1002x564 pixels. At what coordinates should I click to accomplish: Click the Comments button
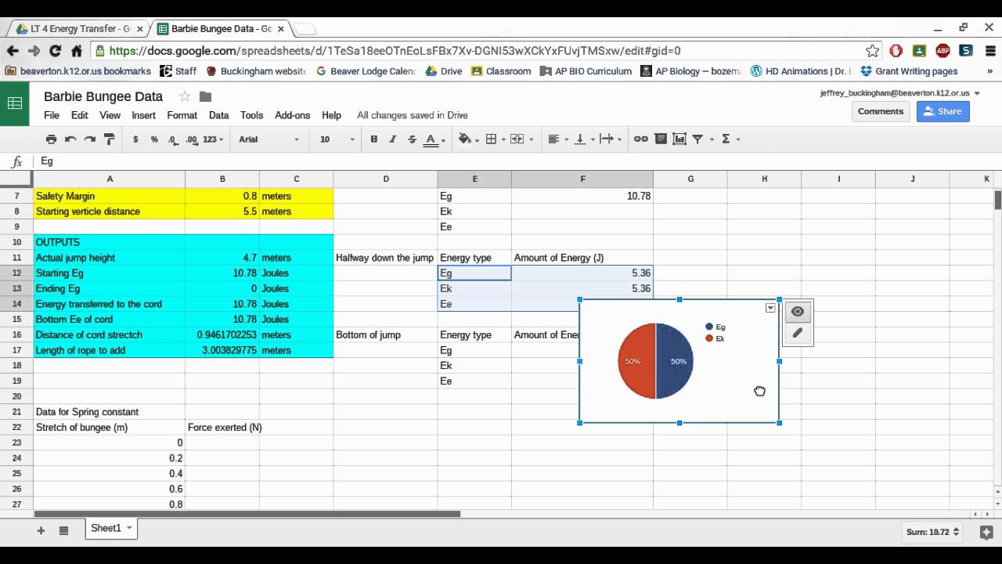tap(881, 111)
